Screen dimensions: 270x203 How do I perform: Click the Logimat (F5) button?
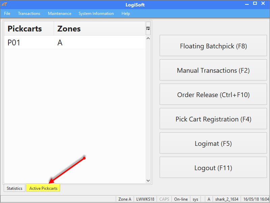coord(213,143)
